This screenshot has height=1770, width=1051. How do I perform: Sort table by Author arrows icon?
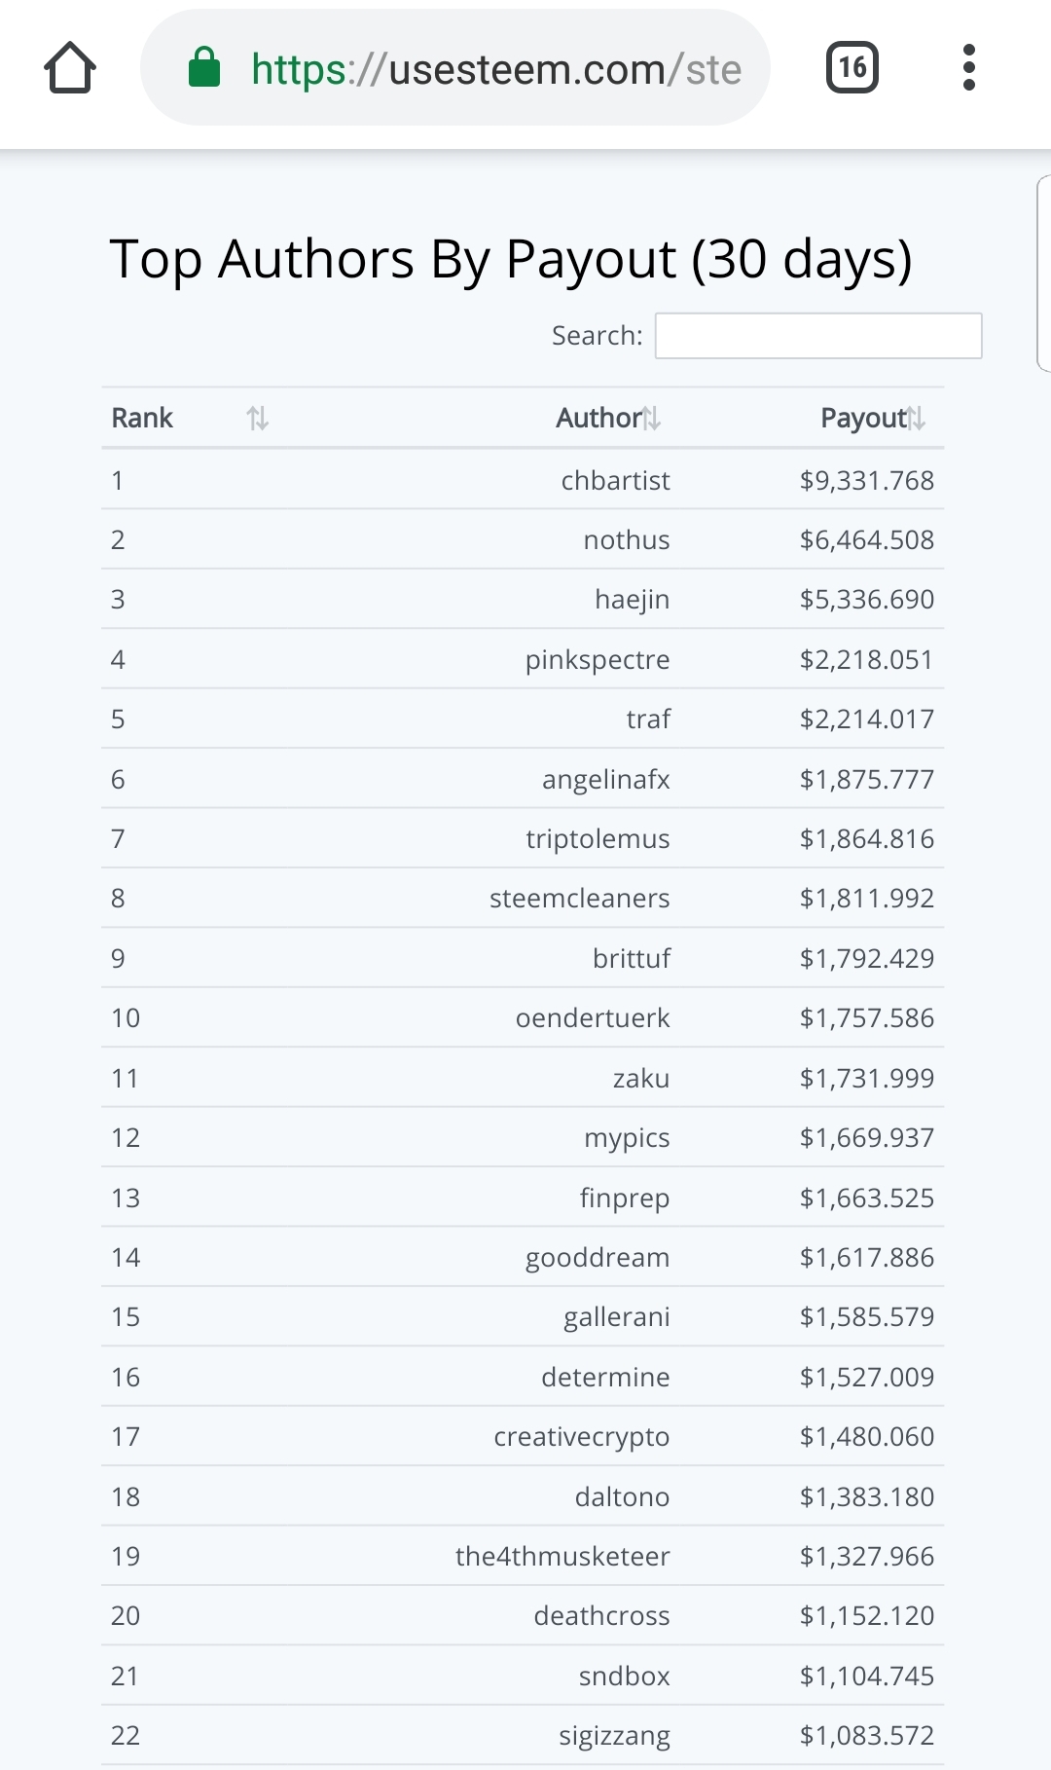click(x=652, y=419)
